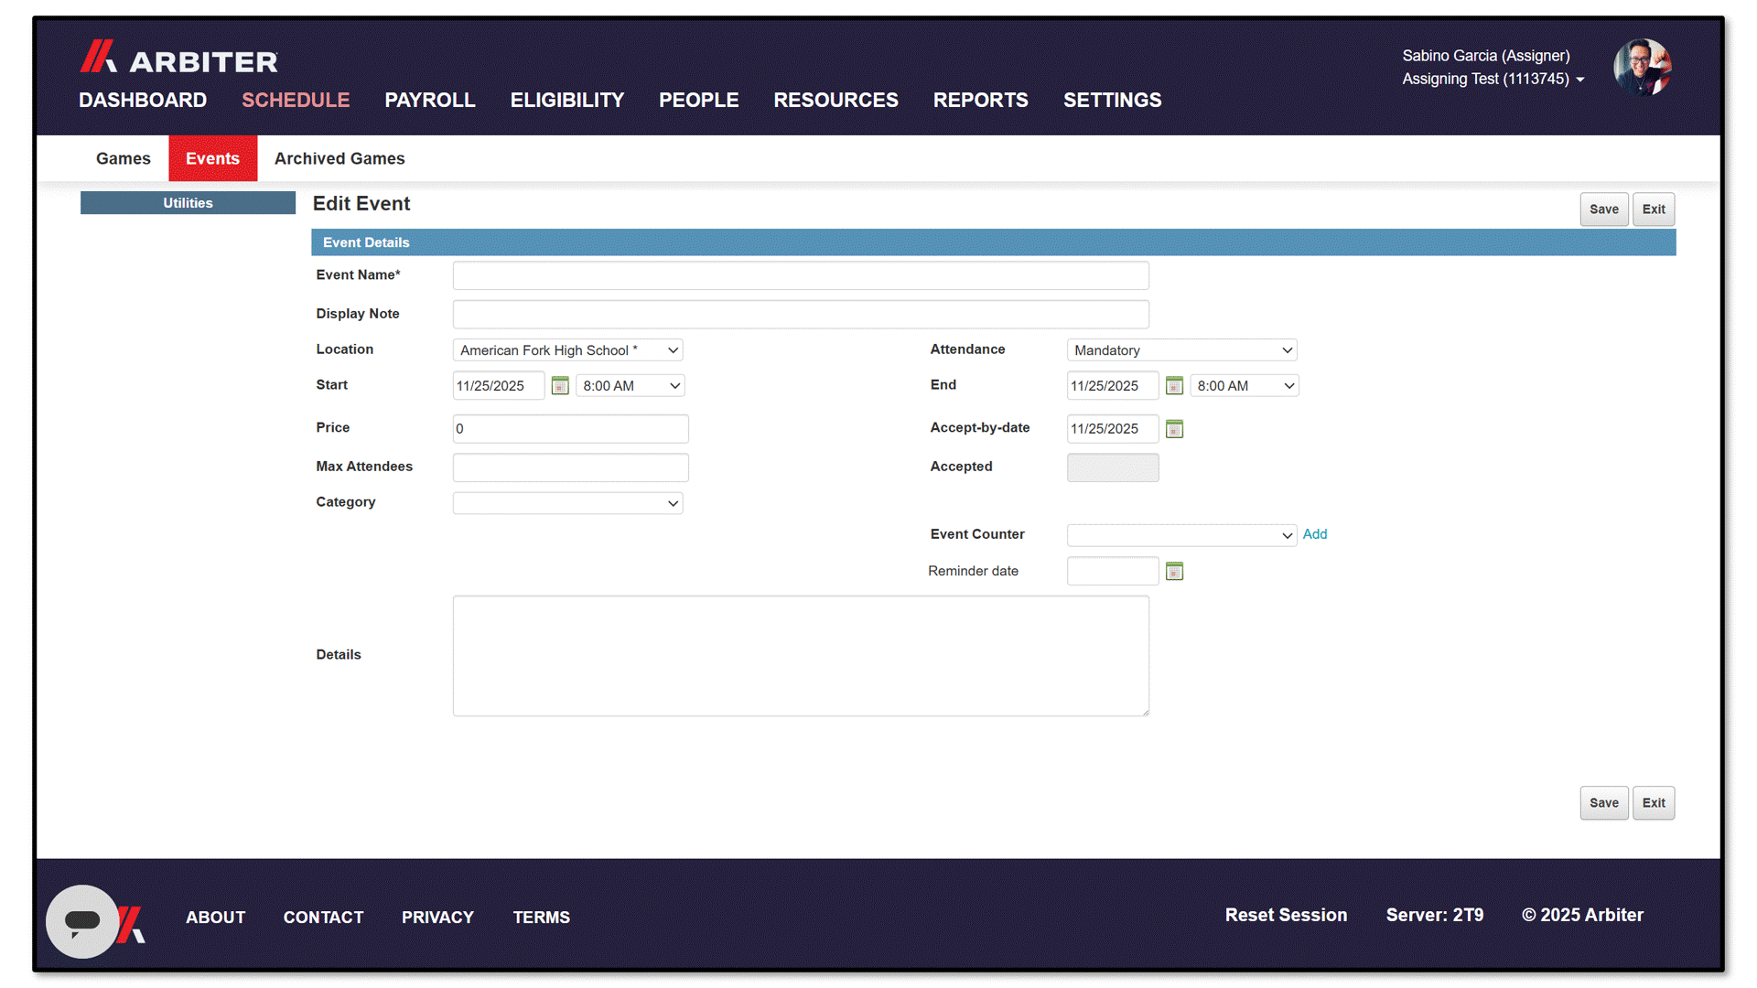Open the Terms footer link
Image resolution: width=1757 pixels, height=988 pixels.
[541, 918]
